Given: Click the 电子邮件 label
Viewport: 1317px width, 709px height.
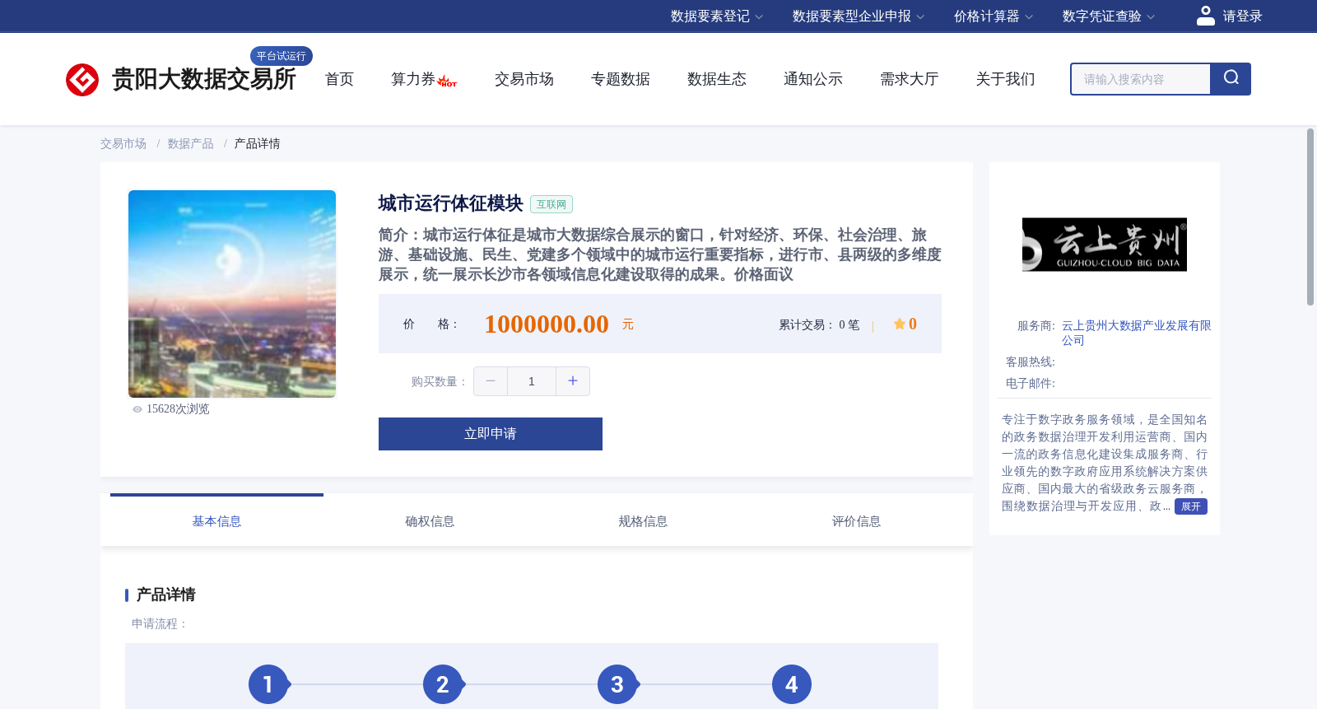Looking at the screenshot, I should [x=1031, y=384].
